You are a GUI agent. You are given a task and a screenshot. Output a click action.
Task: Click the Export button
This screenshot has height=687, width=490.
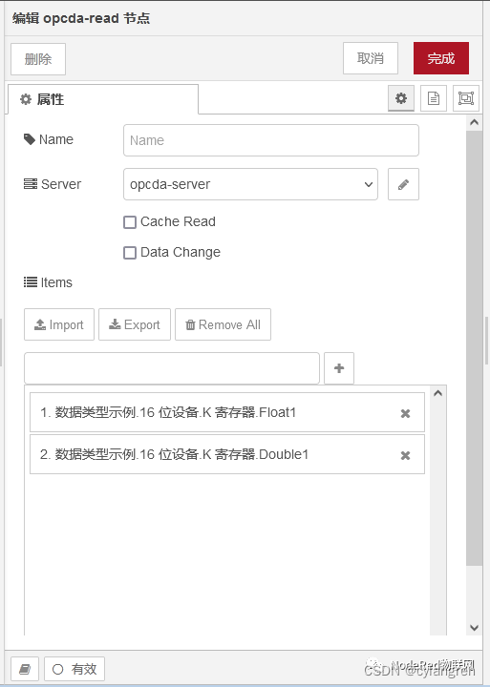tap(135, 324)
